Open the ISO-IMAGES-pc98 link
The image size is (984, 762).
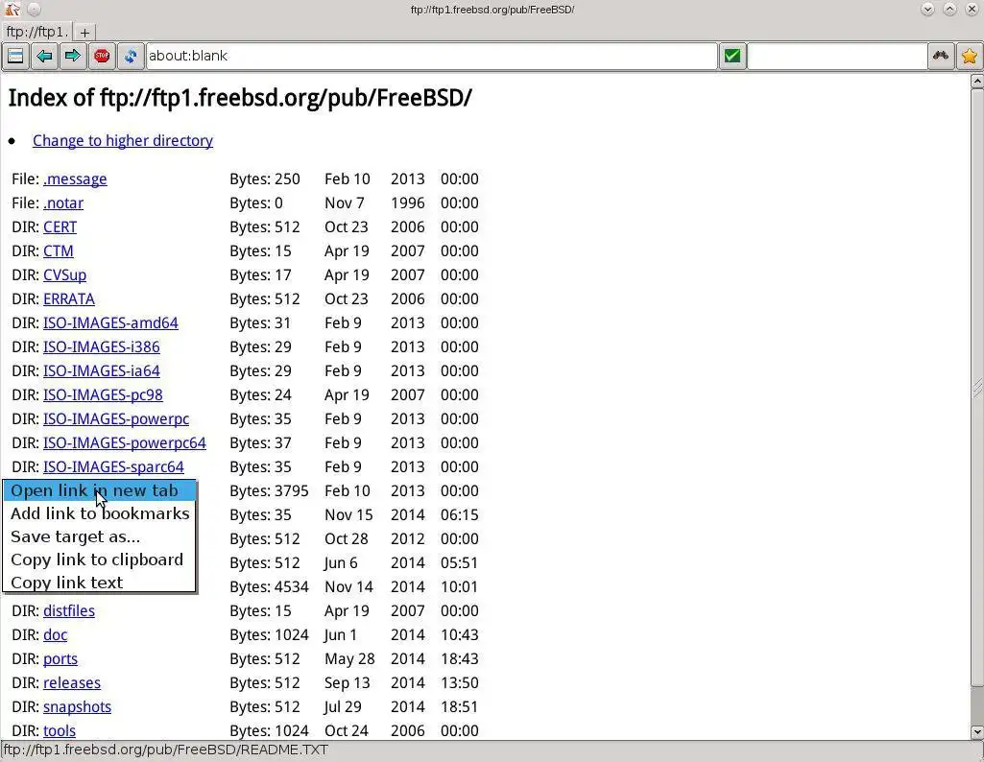tap(103, 395)
